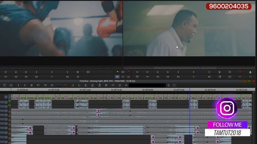Toggle the highlighted split display button between monitors
The image size is (257, 144).
pos(117,77)
